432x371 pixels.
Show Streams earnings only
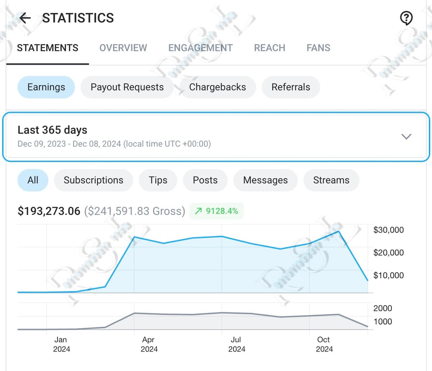point(331,180)
